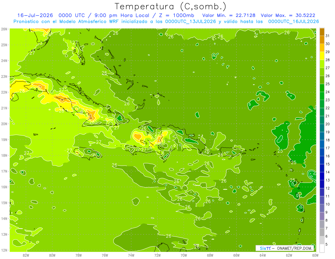Select the dark orange swatch above legend value 31

pyautogui.click(x=322, y=32)
